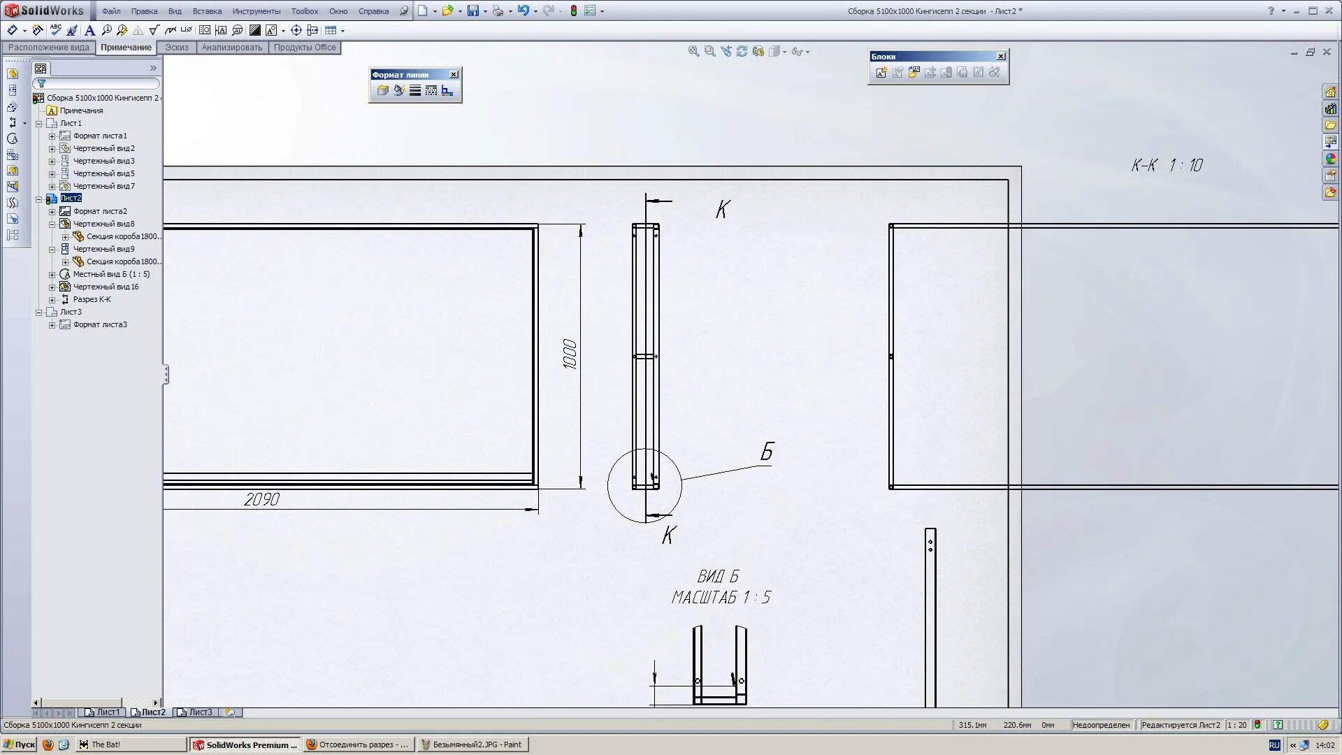Select Примечания in the feature tree
The image size is (1342, 755).
(x=81, y=110)
